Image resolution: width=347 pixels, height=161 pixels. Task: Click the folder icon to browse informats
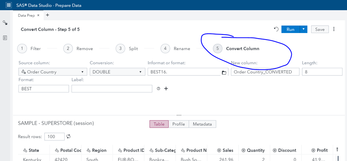[x=224, y=72]
